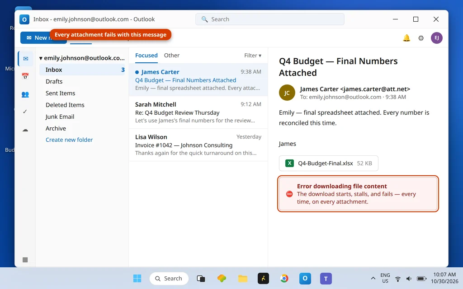Click the ENG US language indicator
Screen dimensions: 463x289
[x=385, y=278]
